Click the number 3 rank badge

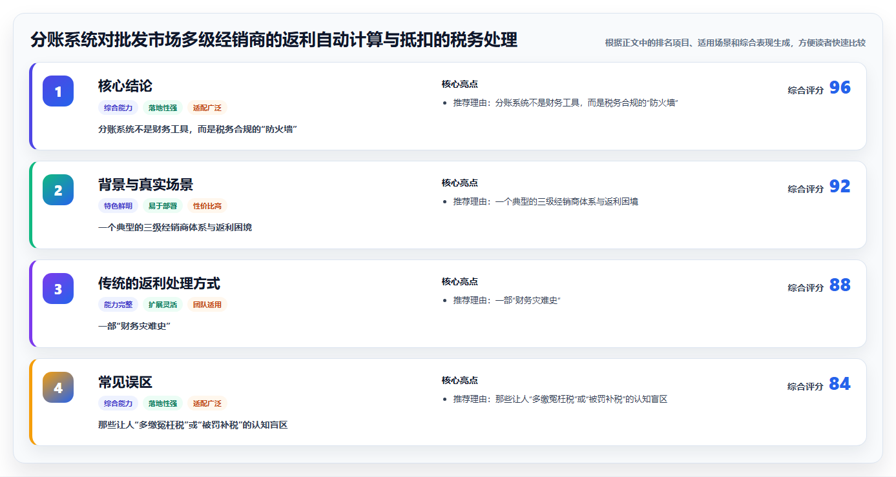click(x=58, y=289)
